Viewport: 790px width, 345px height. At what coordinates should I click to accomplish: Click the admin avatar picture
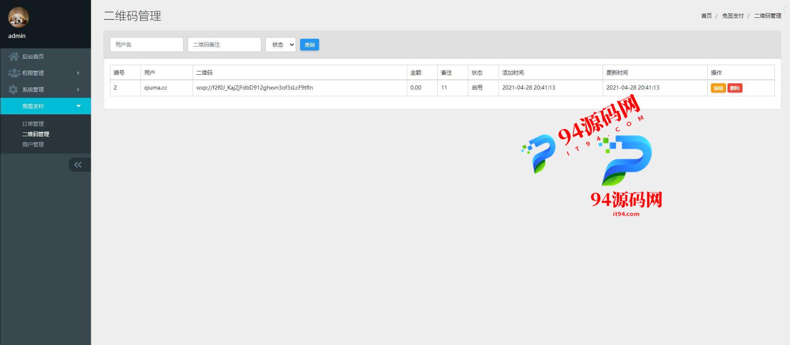tap(19, 17)
